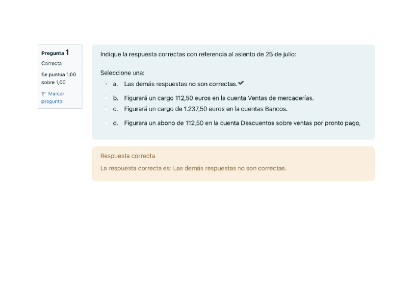Click the "La respuesta correcta es" feedback line

[x=193, y=168]
